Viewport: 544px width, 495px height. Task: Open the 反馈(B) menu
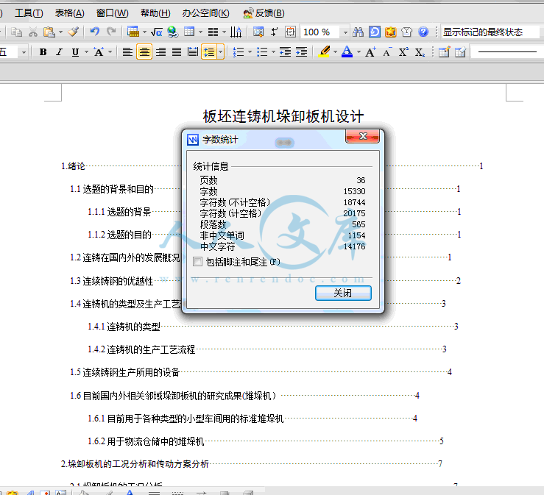[x=264, y=13]
